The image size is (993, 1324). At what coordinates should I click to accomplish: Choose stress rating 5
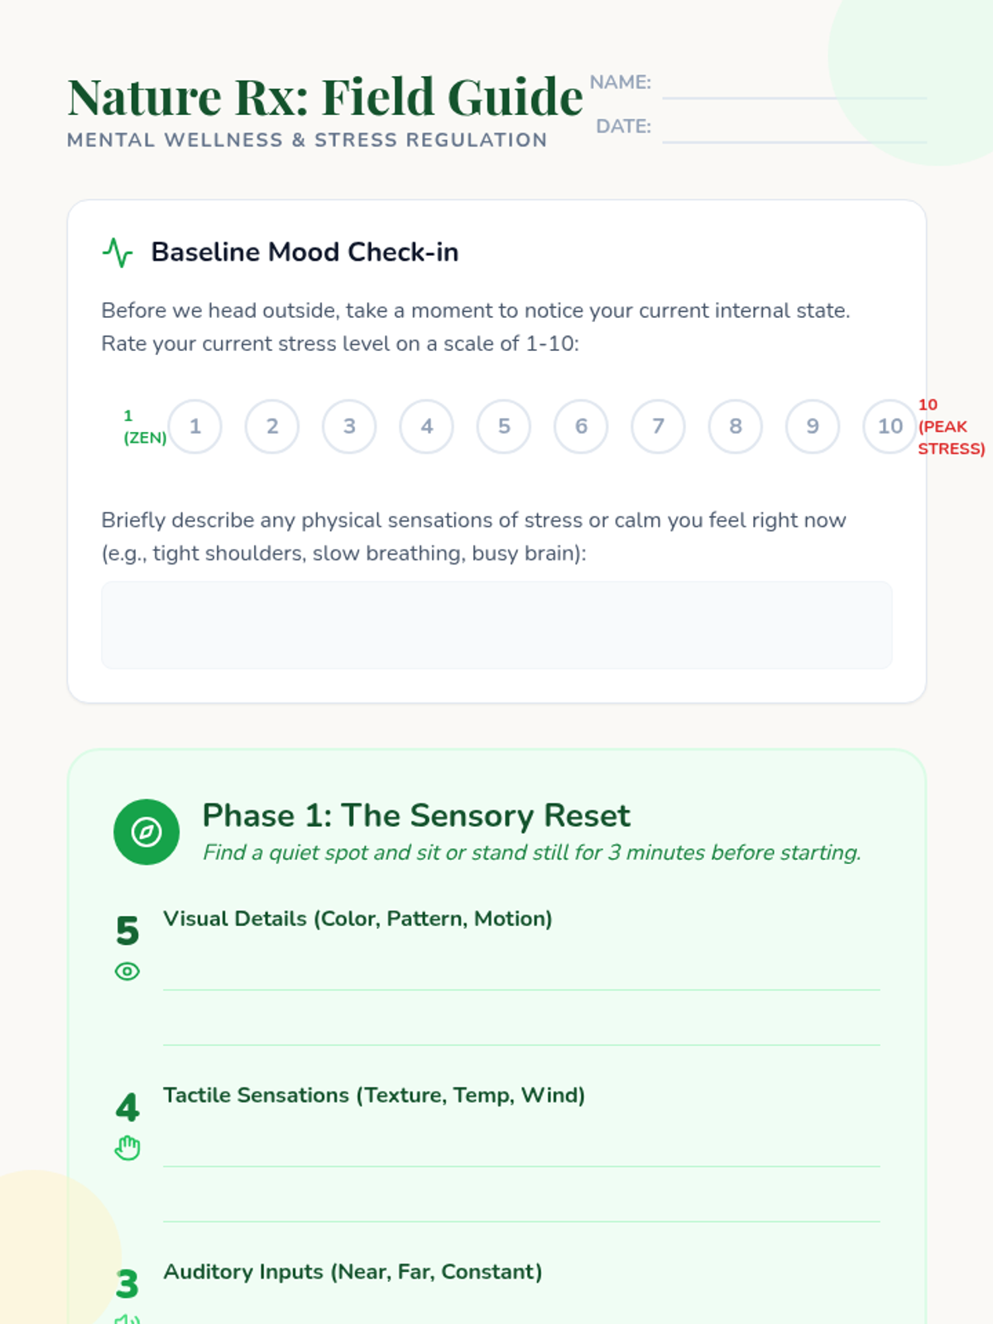click(x=504, y=426)
